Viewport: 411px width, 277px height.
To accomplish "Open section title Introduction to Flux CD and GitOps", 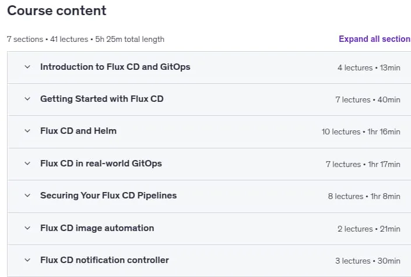I will (115, 67).
